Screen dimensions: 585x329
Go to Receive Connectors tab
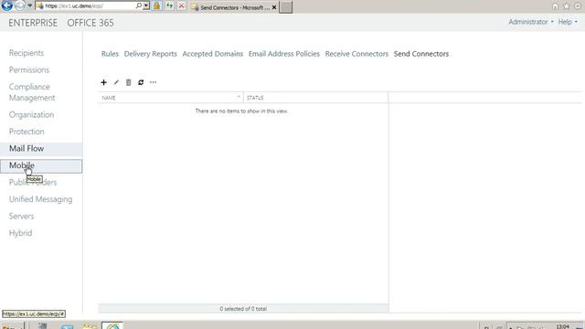point(356,54)
